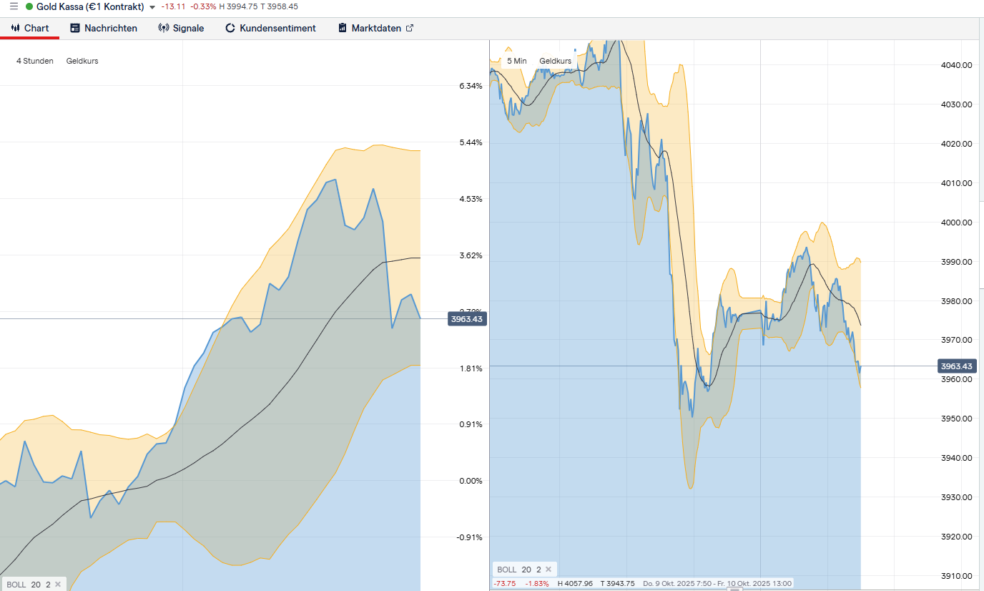Screen dimensions: 984x591
Task: Click the 3970.00 price axis label
Action: [956, 340]
